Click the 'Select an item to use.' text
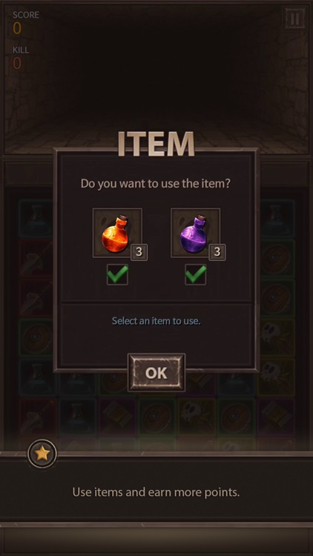The image size is (313, 556). 156,321
